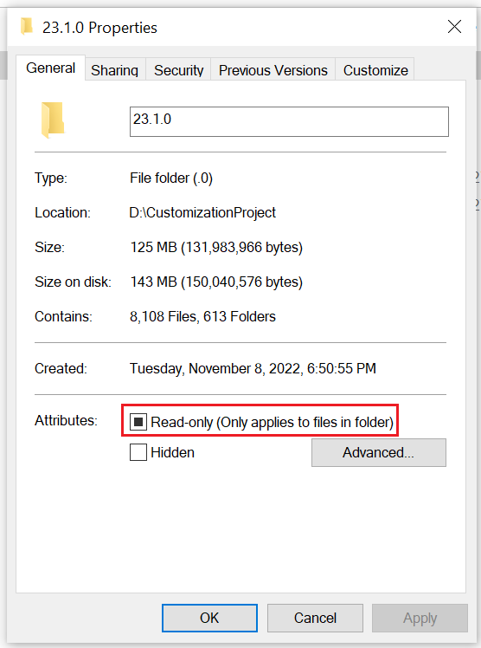Click the Hidden checkbox label text
481x648 pixels.
coord(172,452)
